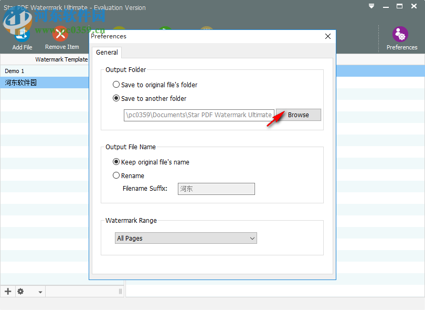Viewport: 425px width, 310px height.
Task: Click the gear icon at the bottom left
Action: (x=20, y=291)
